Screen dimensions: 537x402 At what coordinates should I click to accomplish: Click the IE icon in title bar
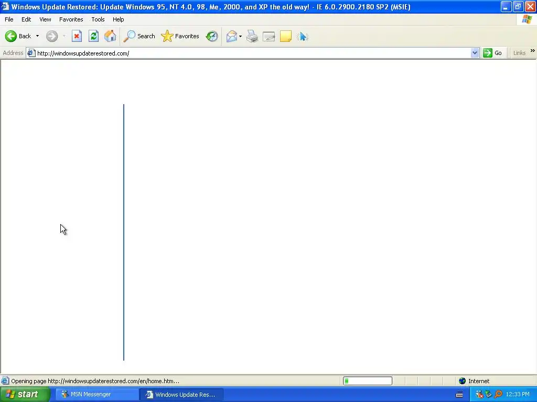point(5,6)
